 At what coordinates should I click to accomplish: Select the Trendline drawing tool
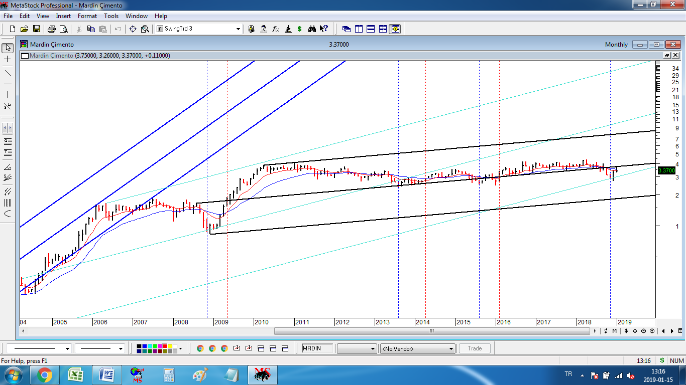click(8, 73)
